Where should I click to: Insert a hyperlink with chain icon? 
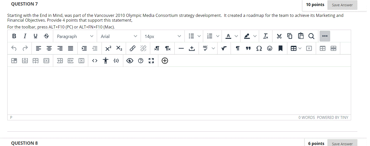click(133, 48)
